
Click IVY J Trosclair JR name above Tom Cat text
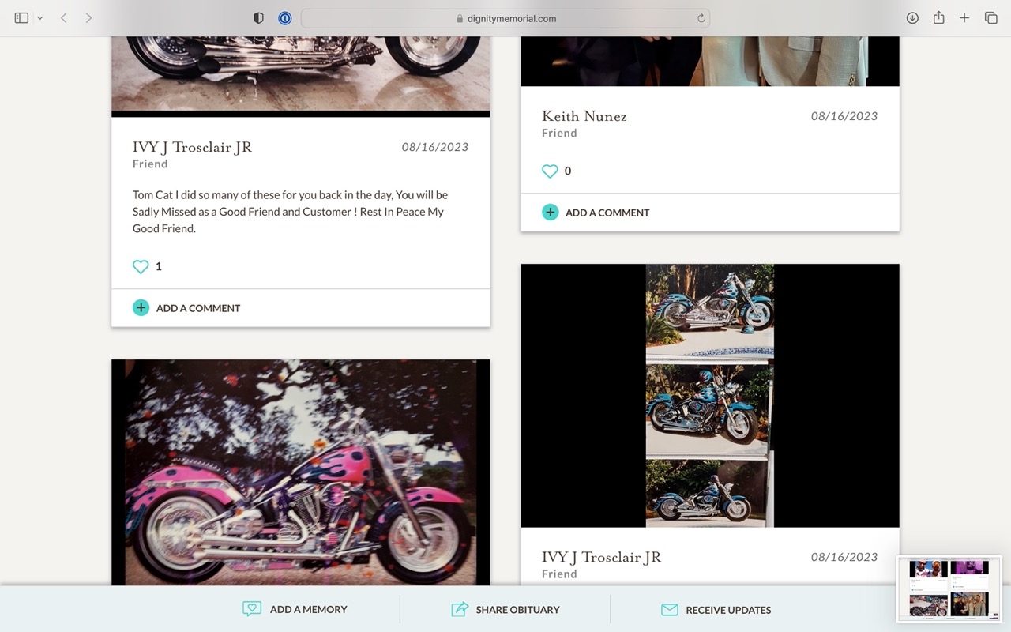[192, 147]
